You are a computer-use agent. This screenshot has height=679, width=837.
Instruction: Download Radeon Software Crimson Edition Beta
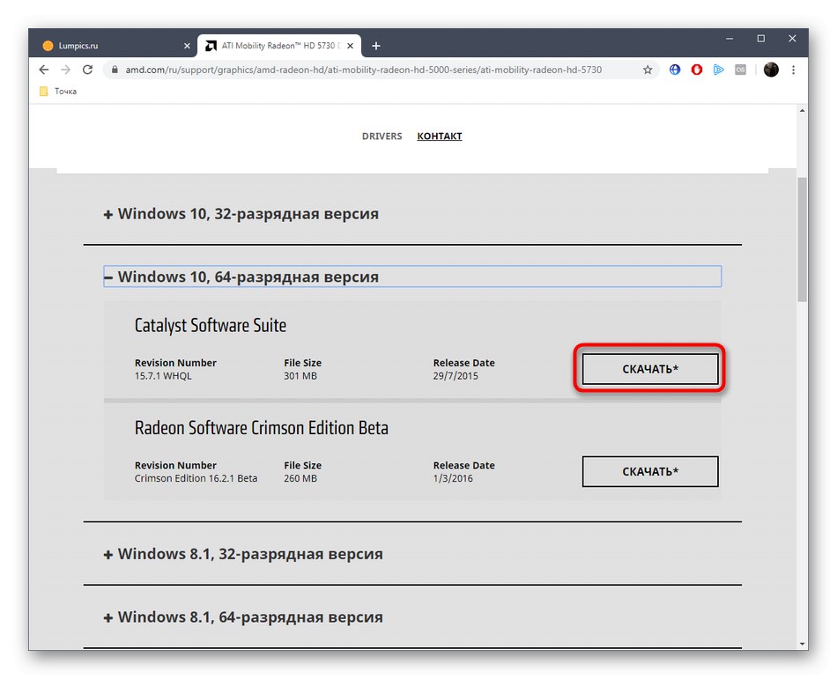649,471
